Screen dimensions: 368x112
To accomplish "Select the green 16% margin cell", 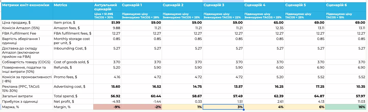I will tap(346, 107).
